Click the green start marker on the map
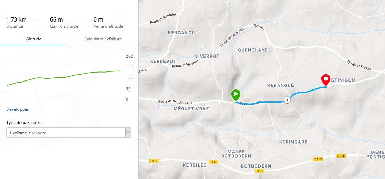This screenshot has height=179, width=385. pyautogui.click(x=236, y=95)
